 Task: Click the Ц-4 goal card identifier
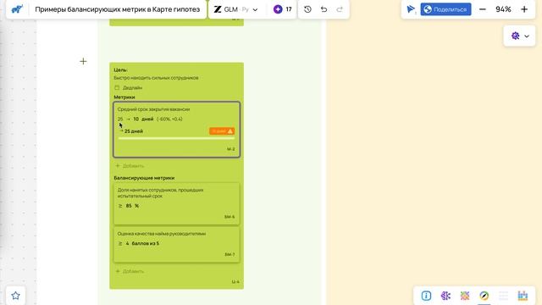pyautogui.click(x=235, y=282)
